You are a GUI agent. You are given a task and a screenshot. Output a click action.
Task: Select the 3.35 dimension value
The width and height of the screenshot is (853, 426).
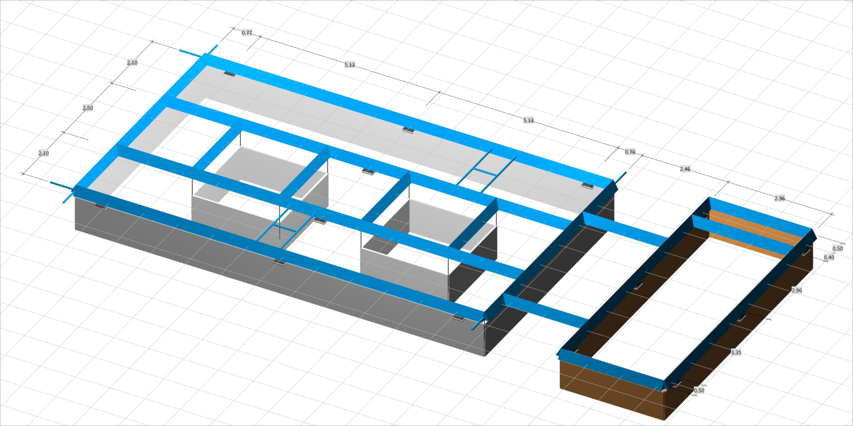click(736, 353)
